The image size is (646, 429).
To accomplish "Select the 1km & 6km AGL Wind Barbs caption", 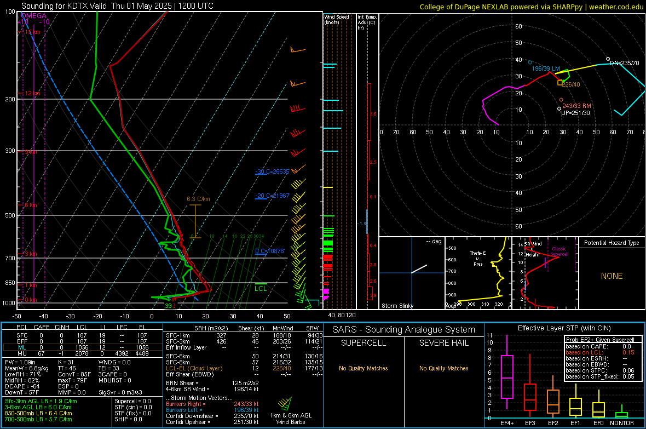I will point(291,419).
